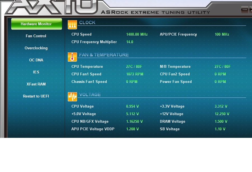The width and height of the screenshot is (252, 172).
Task: Select the 5.112 V value
Action: pos(132,114)
